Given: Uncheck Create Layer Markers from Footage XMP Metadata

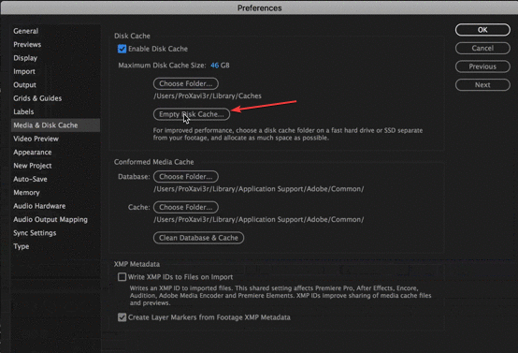Looking at the screenshot, I should [x=122, y=317].
